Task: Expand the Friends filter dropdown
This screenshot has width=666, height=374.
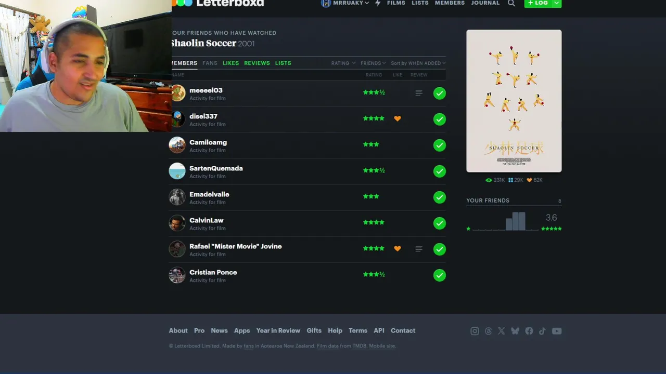Action: point(373,63)
